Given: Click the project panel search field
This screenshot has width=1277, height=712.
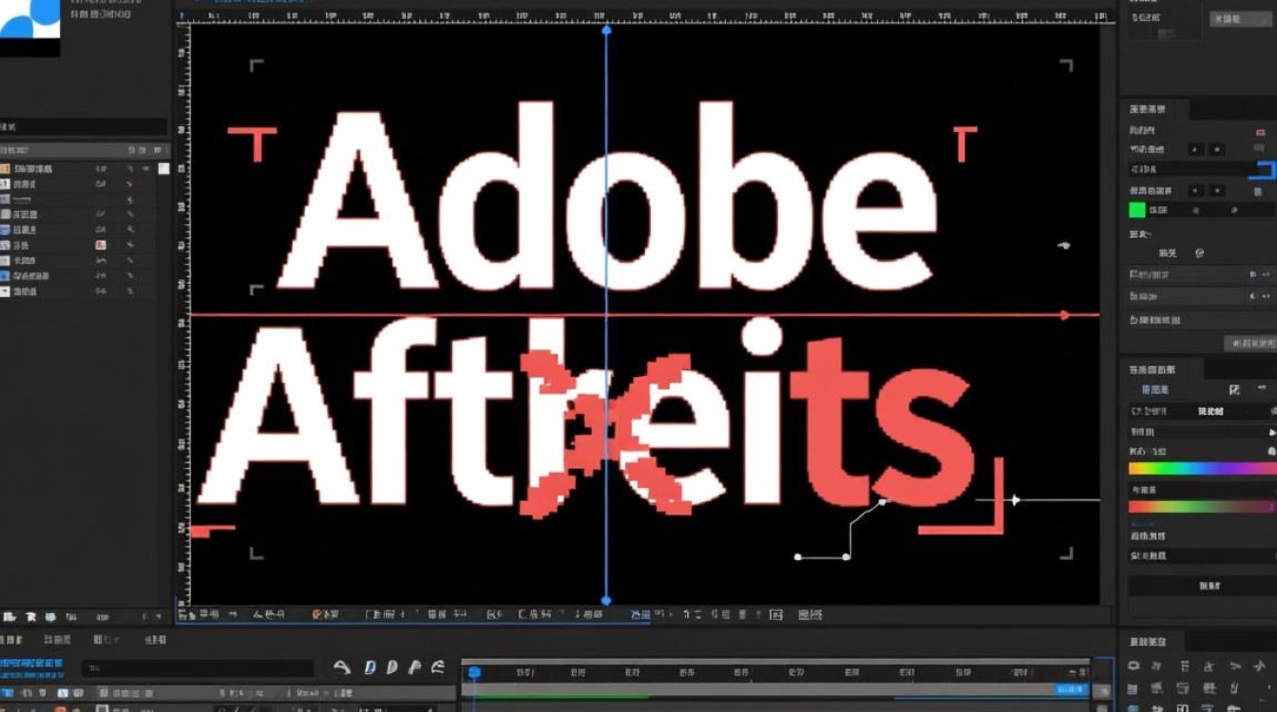Looking at the screenshot, I should pyautogui.click(x=84, y=127).
